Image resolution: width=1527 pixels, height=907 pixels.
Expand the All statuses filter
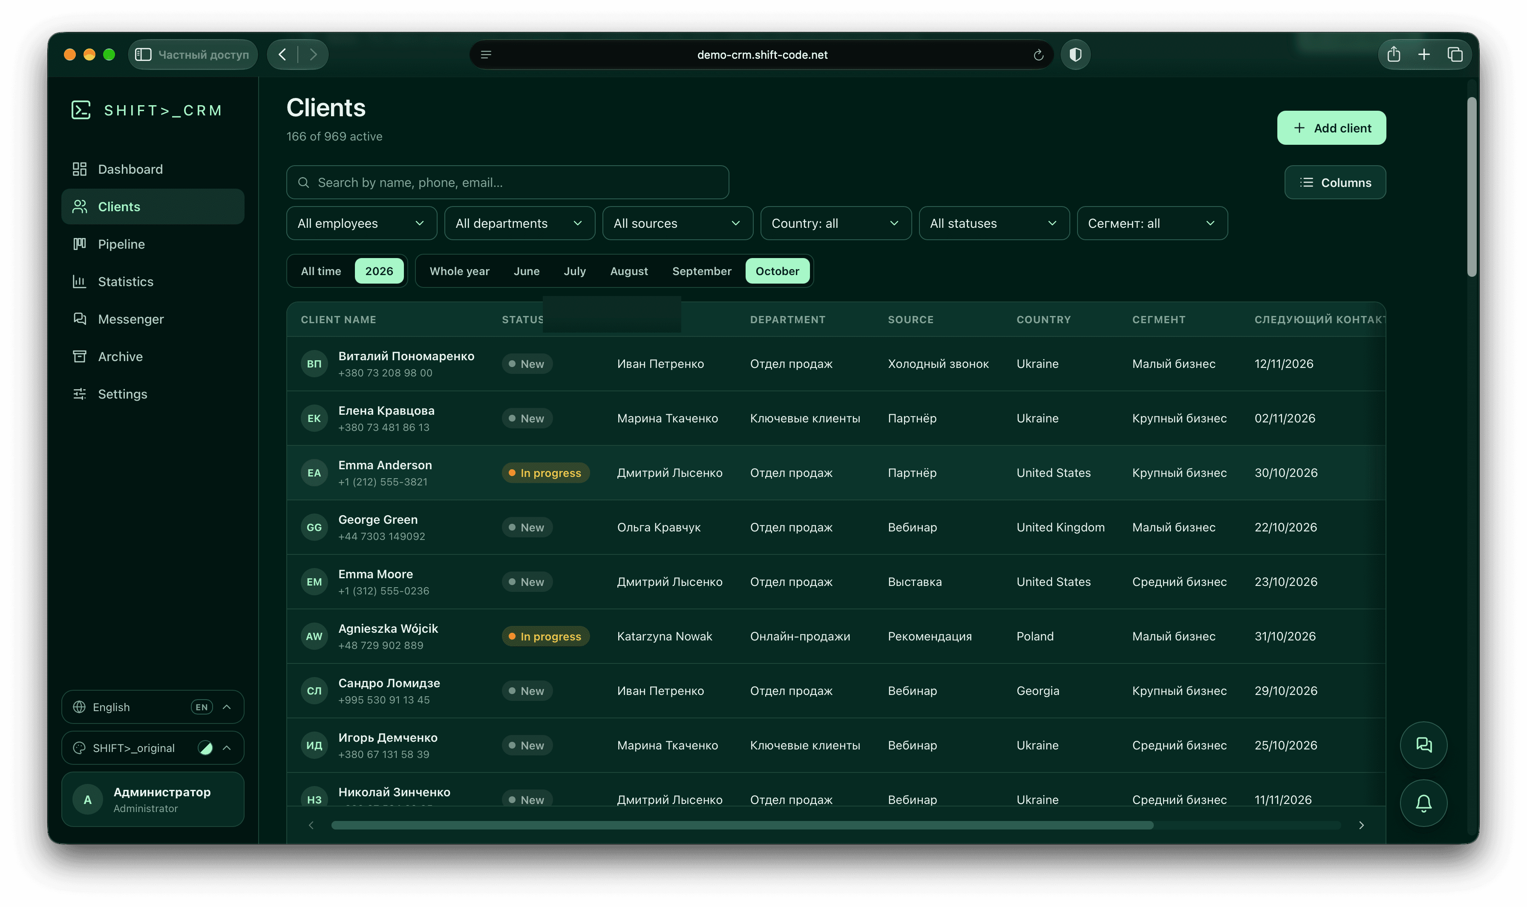pyautogui.click(x=994, y=223)
